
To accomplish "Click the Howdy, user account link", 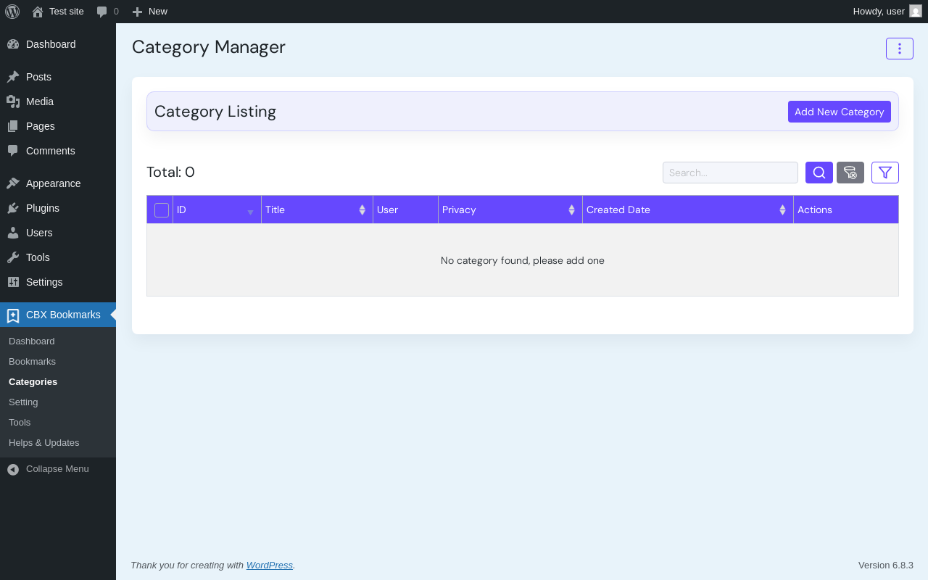I will tap(887, 12).
